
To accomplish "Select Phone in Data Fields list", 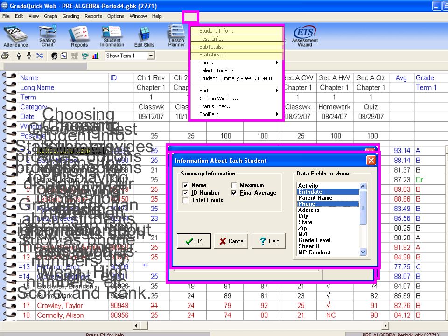I will coord(328,204).
